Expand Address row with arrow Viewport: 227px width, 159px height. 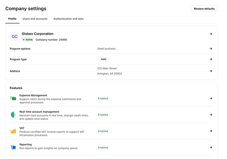click(211, 71)
